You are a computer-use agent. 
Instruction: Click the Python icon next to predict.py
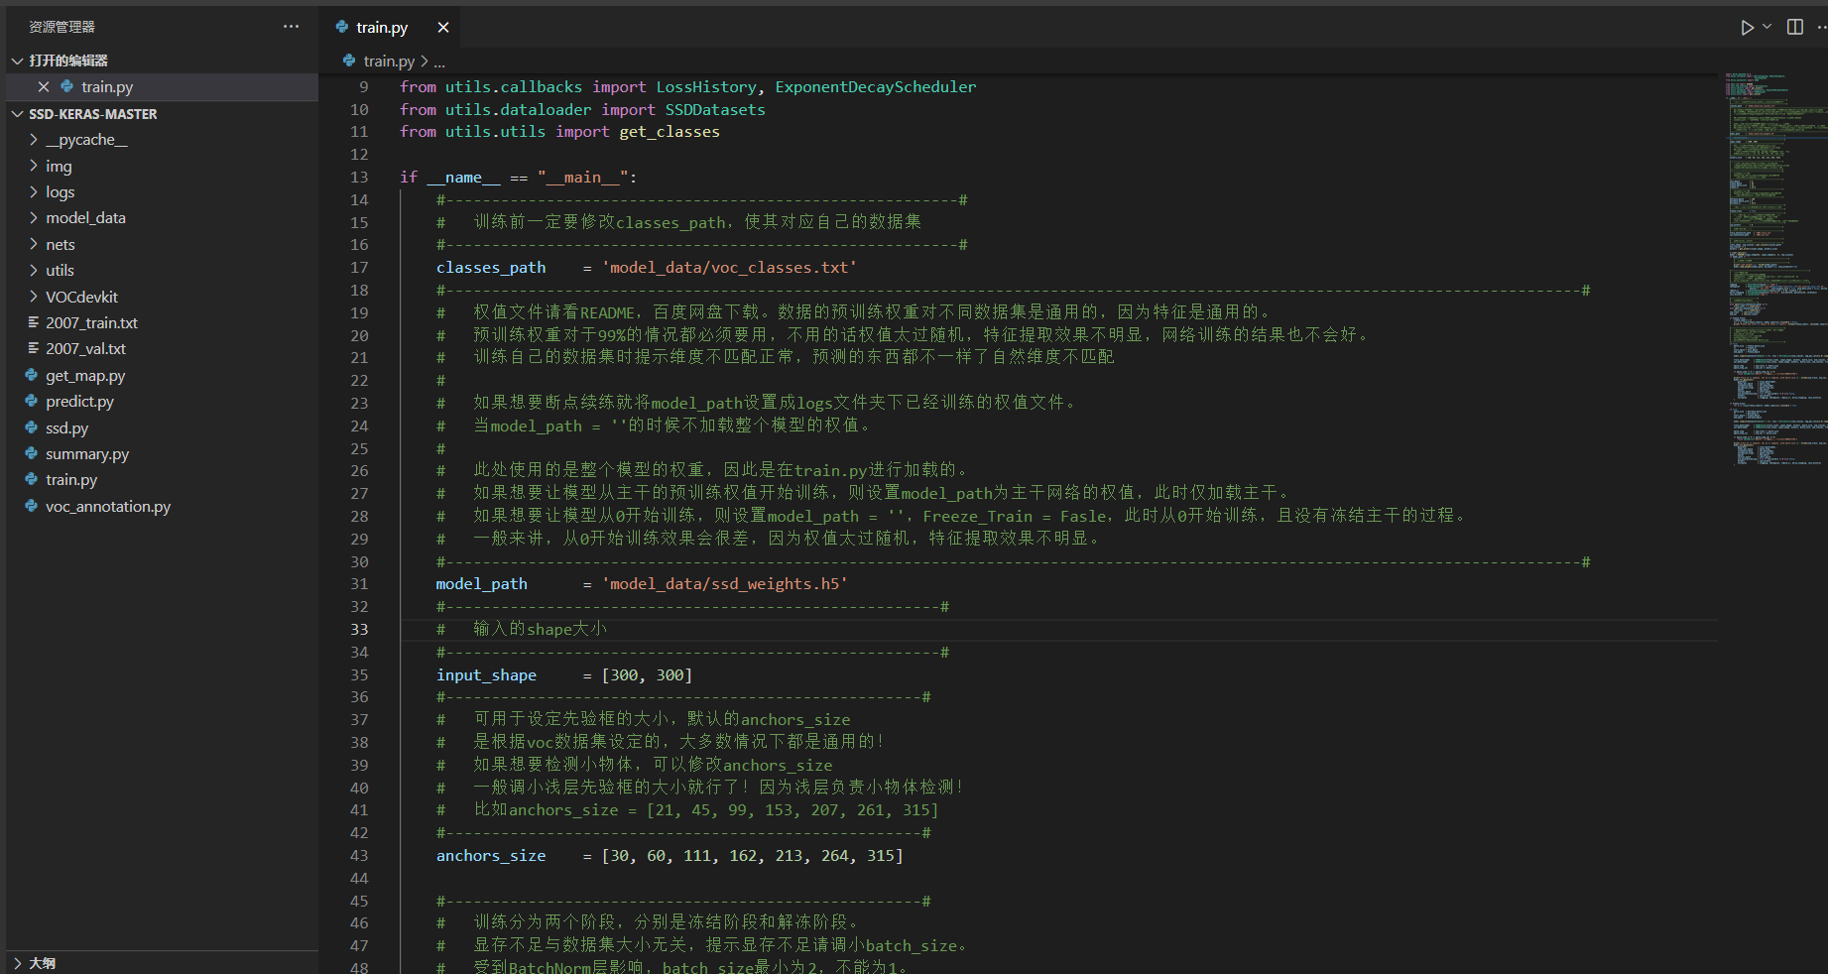(x=32, y=401)
